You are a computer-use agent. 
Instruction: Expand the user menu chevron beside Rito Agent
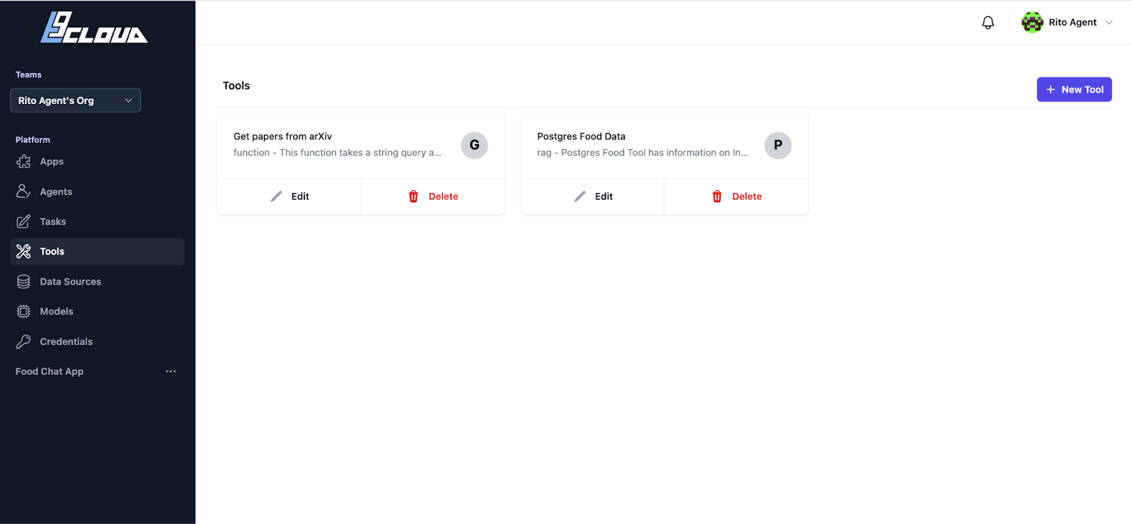click(x=1109, y=23)
